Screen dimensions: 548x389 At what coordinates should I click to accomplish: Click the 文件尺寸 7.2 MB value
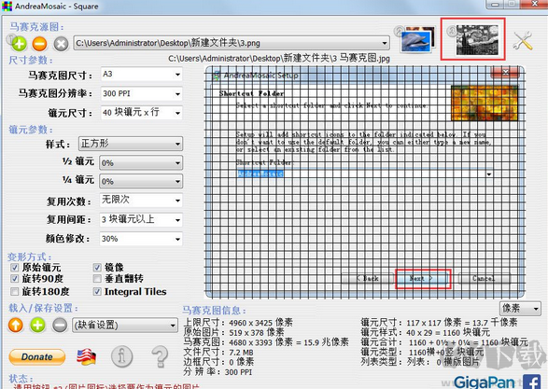[x=241, y=353]
